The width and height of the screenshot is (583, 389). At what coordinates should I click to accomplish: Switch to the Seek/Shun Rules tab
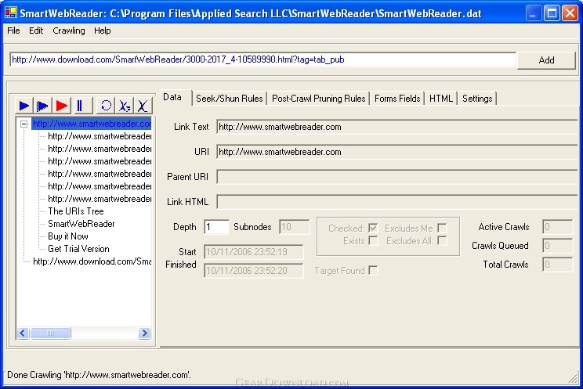[230, 99]
